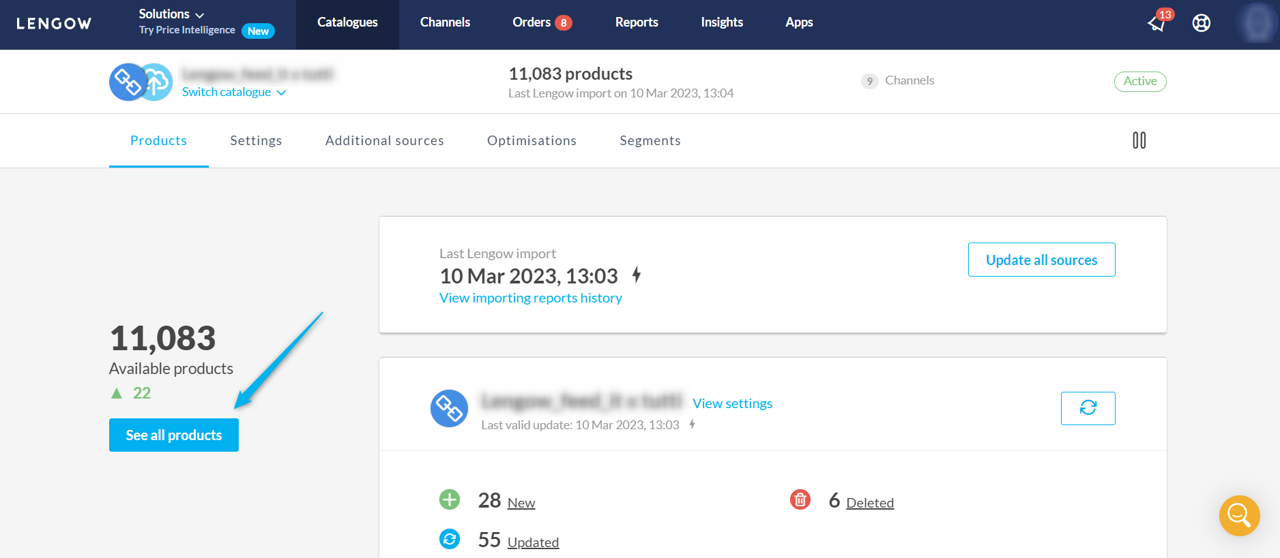Screen dimensions: 1280x558
Task: Click the 9 Channels count
Action: coord(898,80)
